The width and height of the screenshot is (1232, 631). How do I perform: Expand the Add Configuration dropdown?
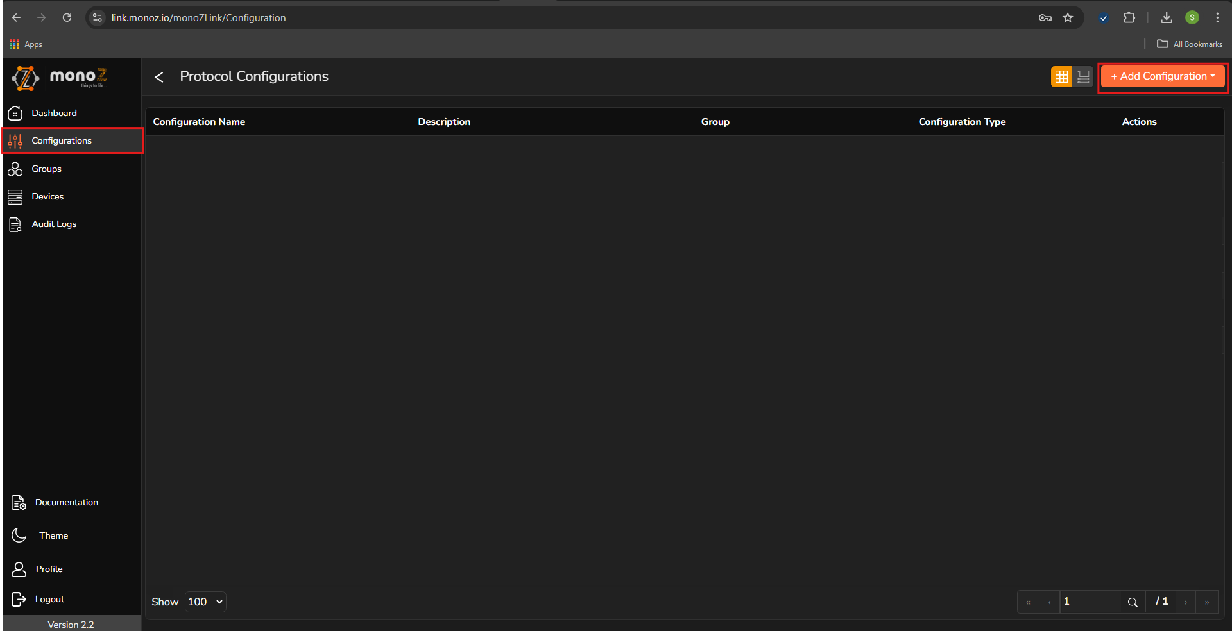1163,77
